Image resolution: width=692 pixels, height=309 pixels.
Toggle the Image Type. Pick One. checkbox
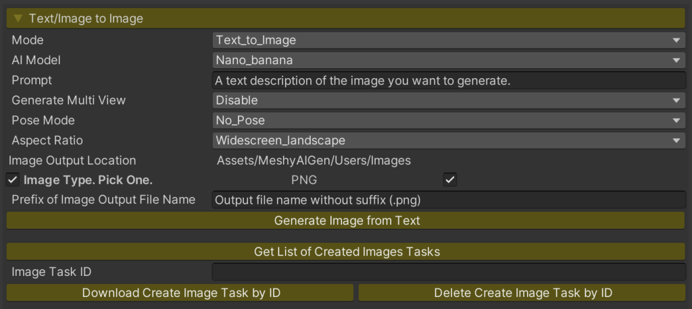click(x=12, y=180)
